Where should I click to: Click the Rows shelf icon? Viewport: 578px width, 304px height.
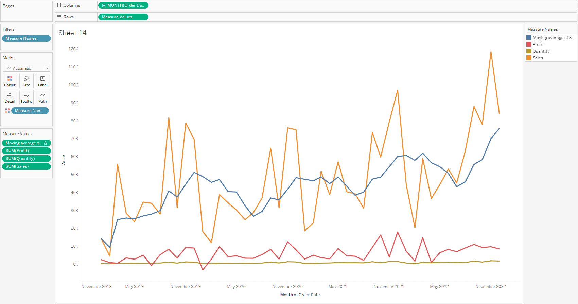59,17
